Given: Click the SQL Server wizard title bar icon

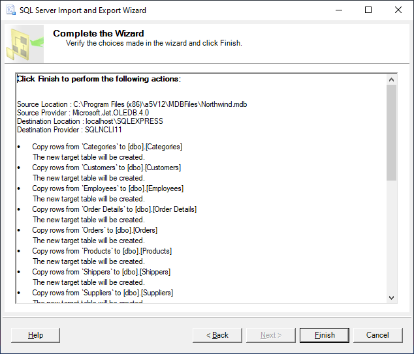Looking at the screenshot, I should click(11, 10).
